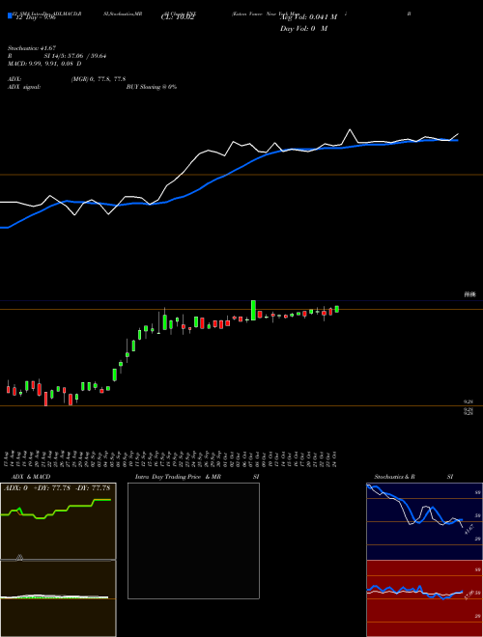Click the blue 12 Day SMA legend square
This screenshot has width=483, height=637.
click(10, 16)
